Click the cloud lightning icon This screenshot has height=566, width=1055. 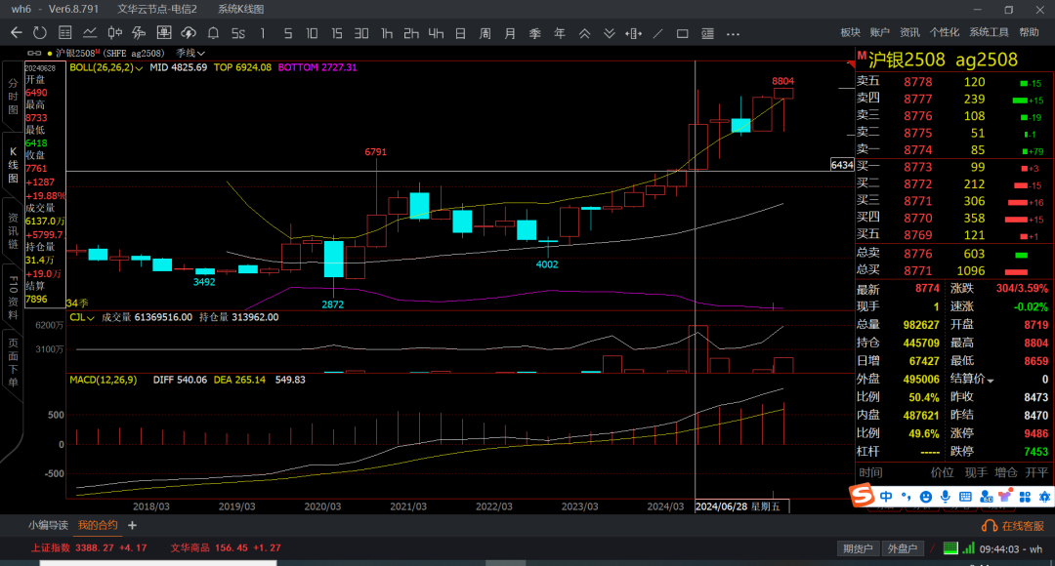[x=189, y=33]
